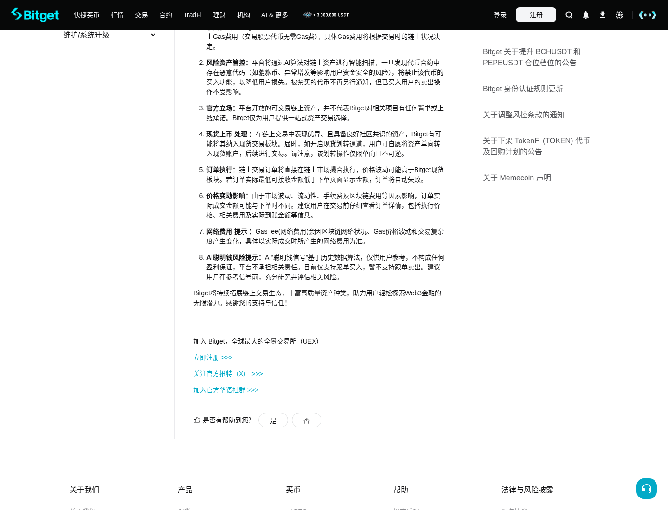Viewport: 668px width, 510px height.
Task: Follow the 关注官方推特（X） link
Action: click(228, 374)
